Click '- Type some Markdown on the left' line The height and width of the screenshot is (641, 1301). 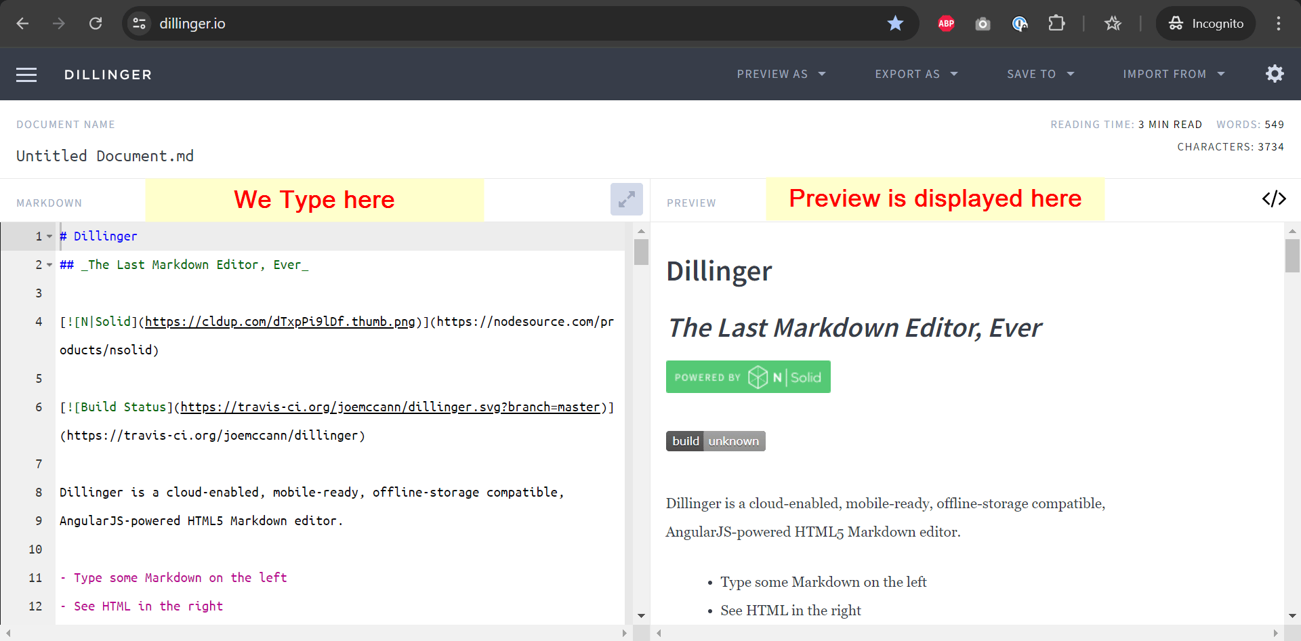tap(173, 578)
